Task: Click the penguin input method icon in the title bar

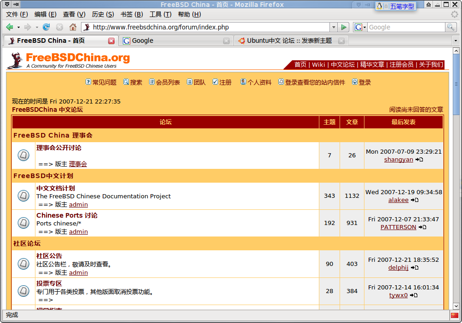Action: (380, 6)
